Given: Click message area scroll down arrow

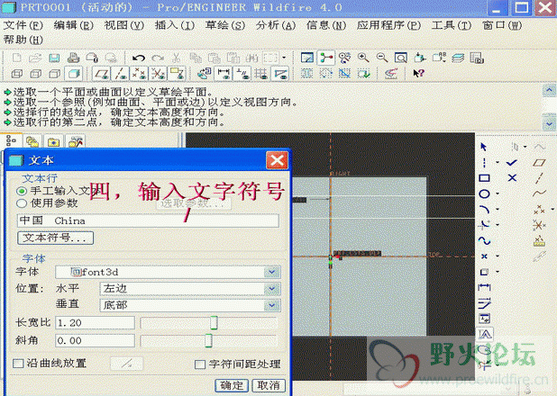Looking at the screenshot, I should point(549,124).
